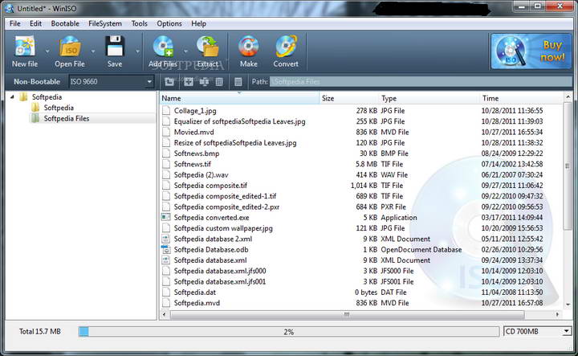Collapse the root Softpedia tree node
The image size is (578, 356).
[x=12, y=97]
